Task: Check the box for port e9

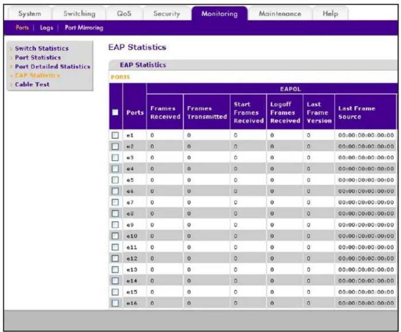Action: (115, 225)
